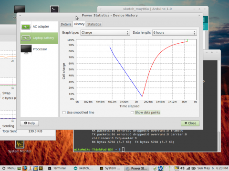Click the Time elapsed axis label

129,106
